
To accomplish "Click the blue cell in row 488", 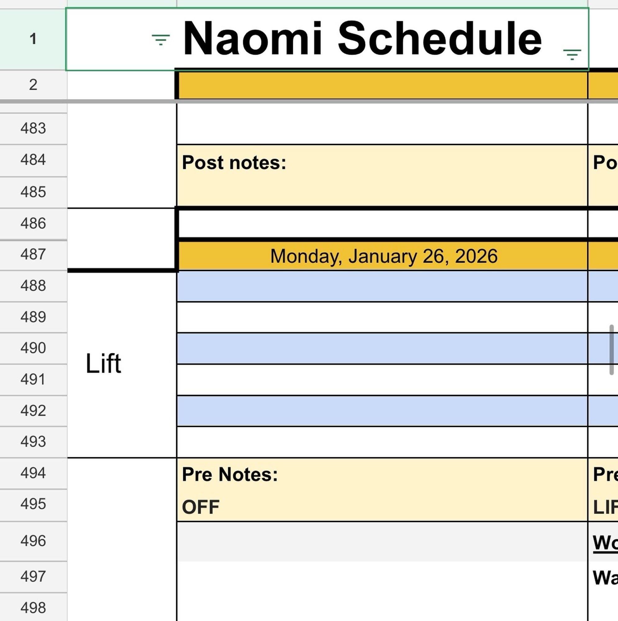I will click(382, 286).
